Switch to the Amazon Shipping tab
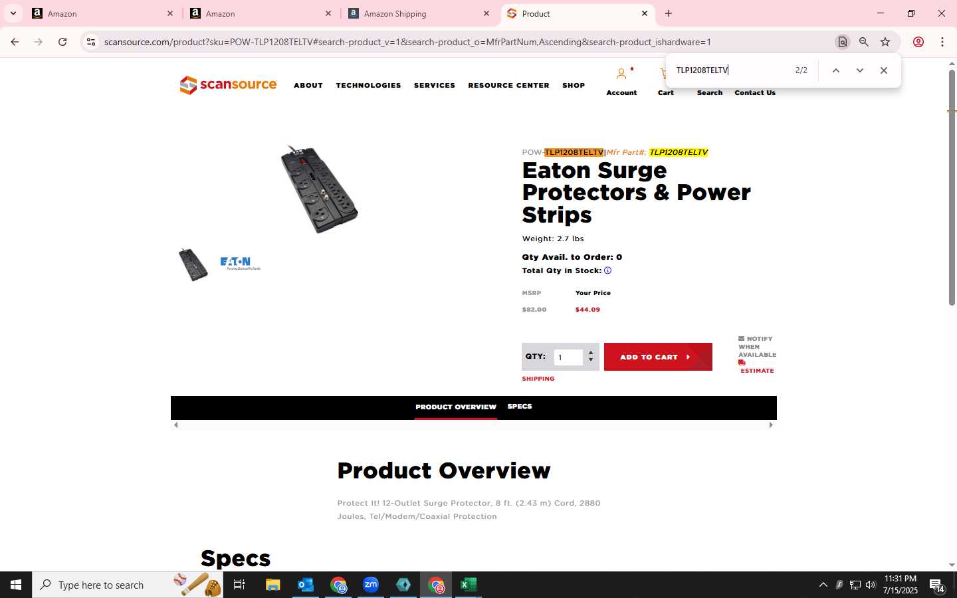Image resolution: width=957 pixels, height=598 pixels. click(420, 13)
